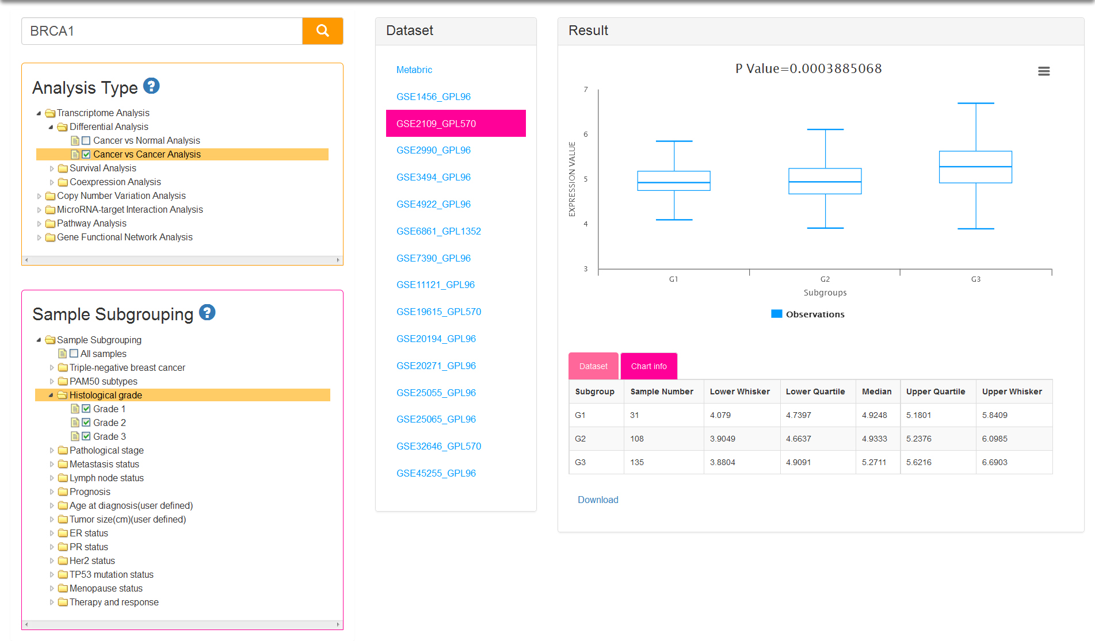This screenshot has height=641, width=1095.
Task: Click the Survival Analysis folder icon
Action: [63, 168]
